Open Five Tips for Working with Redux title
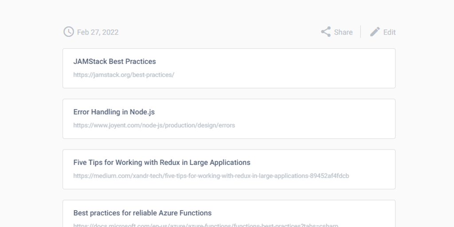This screenshot has width=454, height=227. tap(162, 163)
